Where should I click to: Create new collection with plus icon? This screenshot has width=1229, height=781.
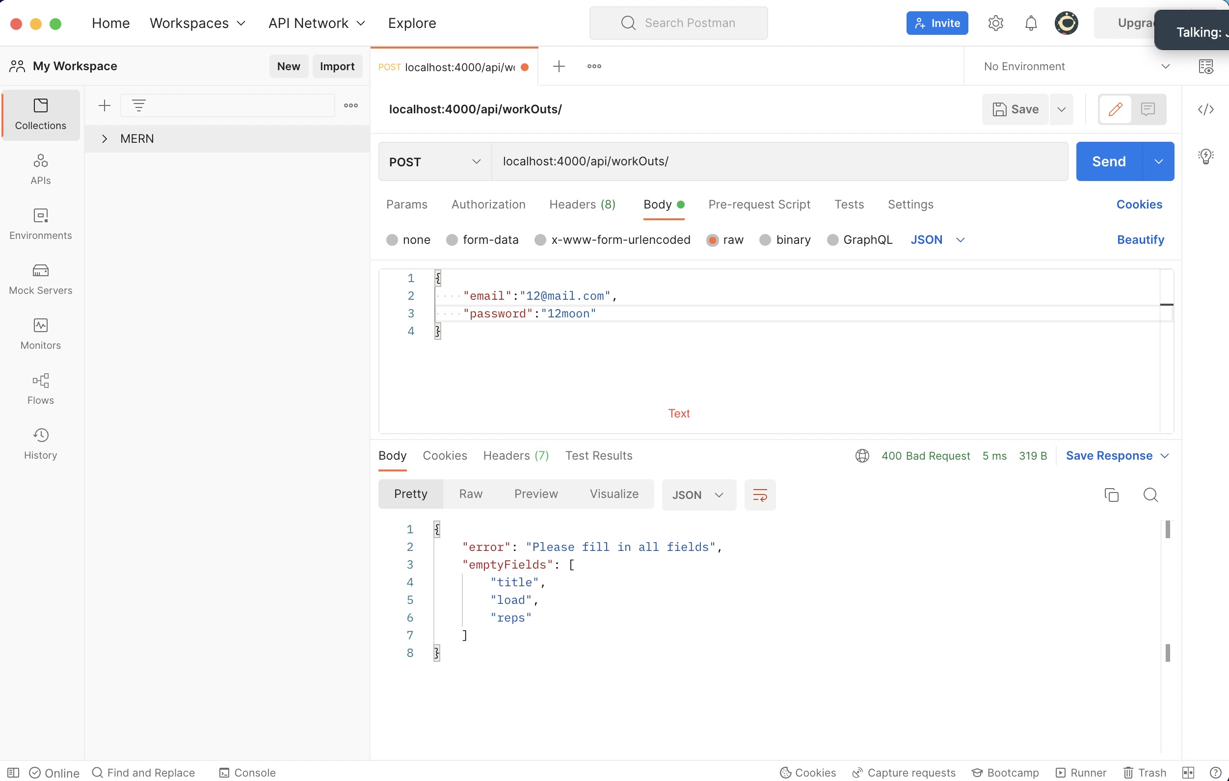coord(104,105)
